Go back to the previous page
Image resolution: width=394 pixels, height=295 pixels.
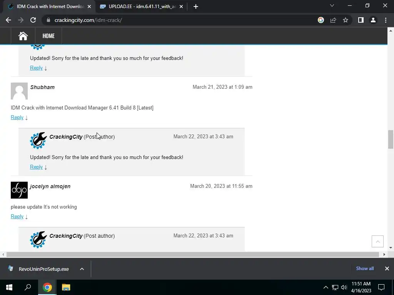click(8, 20)
